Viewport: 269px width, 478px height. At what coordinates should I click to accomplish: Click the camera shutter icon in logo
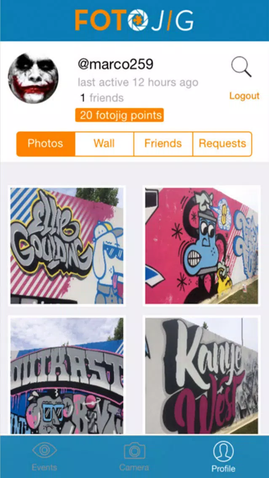[138, 20]
